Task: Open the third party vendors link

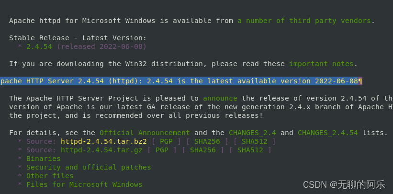Action: coord(304,21)
